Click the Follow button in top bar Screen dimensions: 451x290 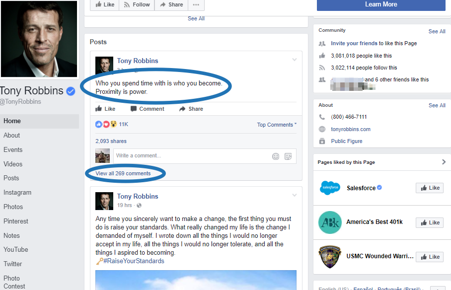point(137,4)
